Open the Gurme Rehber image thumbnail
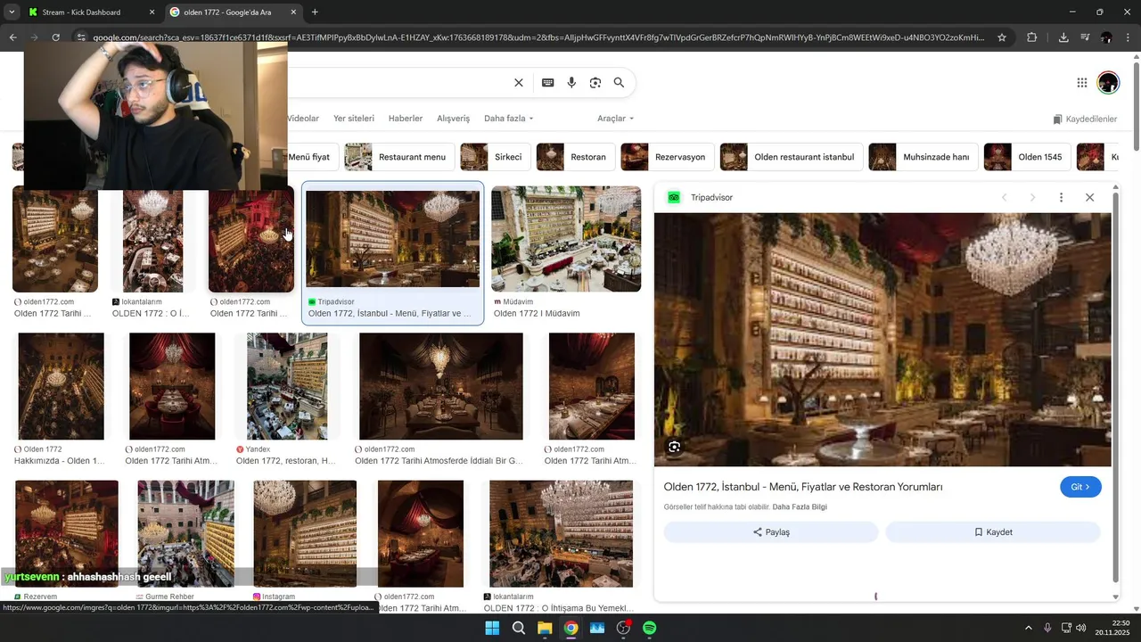Image resolution: width=1141 pixels, height=642 pixels. coord(185,533)
